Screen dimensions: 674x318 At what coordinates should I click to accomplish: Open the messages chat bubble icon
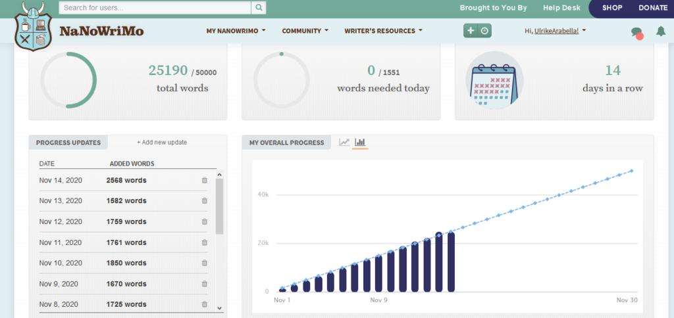tap(636, 32)
